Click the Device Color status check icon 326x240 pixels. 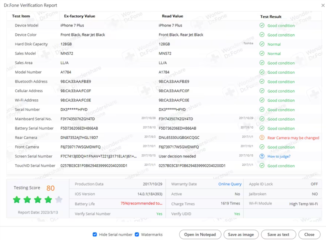coord(262,35)
